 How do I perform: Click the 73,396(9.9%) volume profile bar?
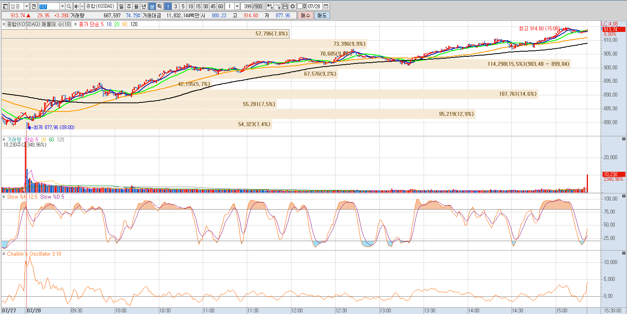point(184,44)
